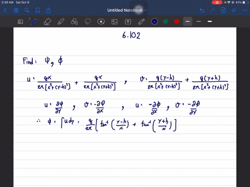This screenshot has width=250, height=187.
Task: Select the Shapes tool
Action: 74,22
